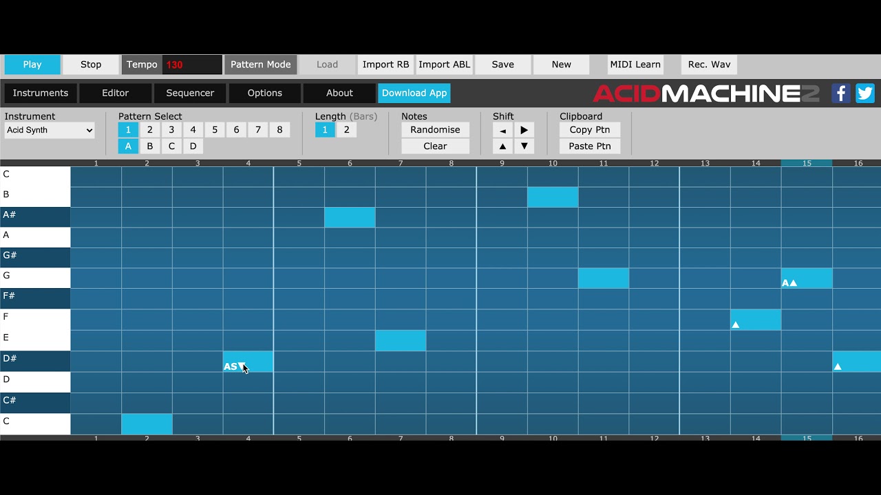The height and width of the screenshot is (495, 881).
Task: Click the Download App button
Action: pos(414,93)
